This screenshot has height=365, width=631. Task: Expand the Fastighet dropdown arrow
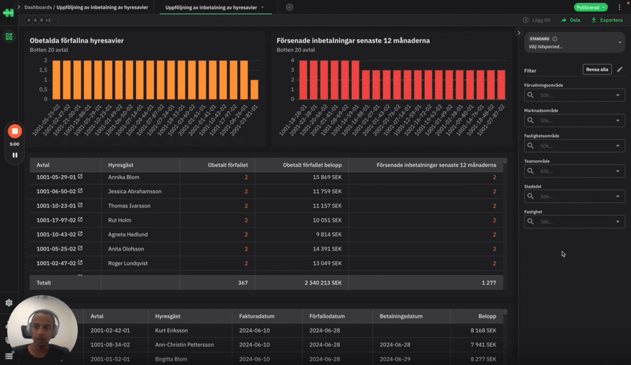618,222
